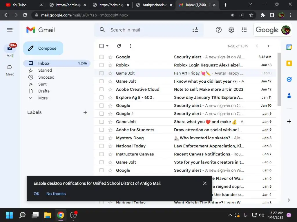
Task: Open the Snoozed folder
Action: pyautogui.click(x=46, y=77)
